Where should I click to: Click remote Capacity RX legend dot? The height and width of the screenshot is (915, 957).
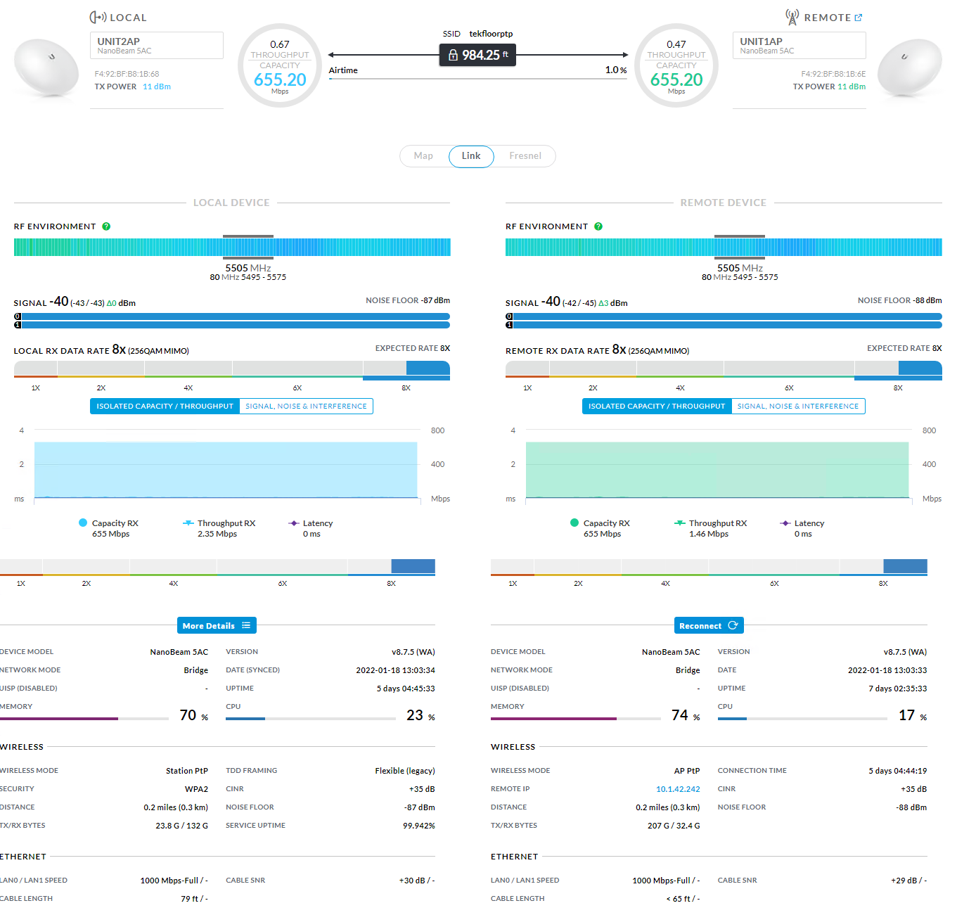tap(574, 523)
